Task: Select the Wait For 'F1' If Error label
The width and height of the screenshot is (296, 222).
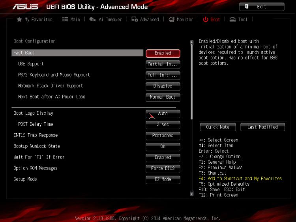Action: (x=39, y=157)
